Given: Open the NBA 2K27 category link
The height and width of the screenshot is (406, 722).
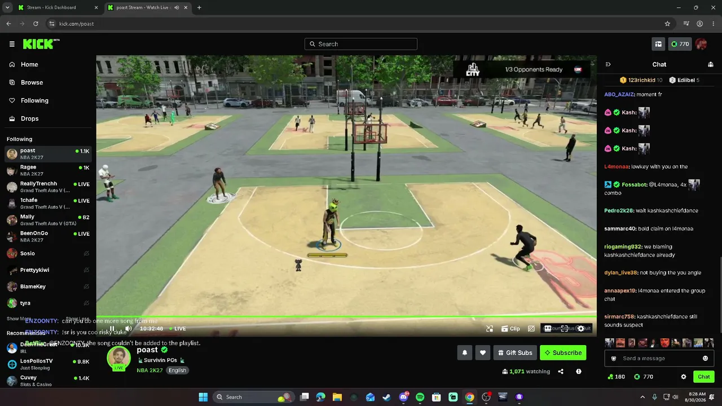Looking at the screenshot, I should [149, 370].
